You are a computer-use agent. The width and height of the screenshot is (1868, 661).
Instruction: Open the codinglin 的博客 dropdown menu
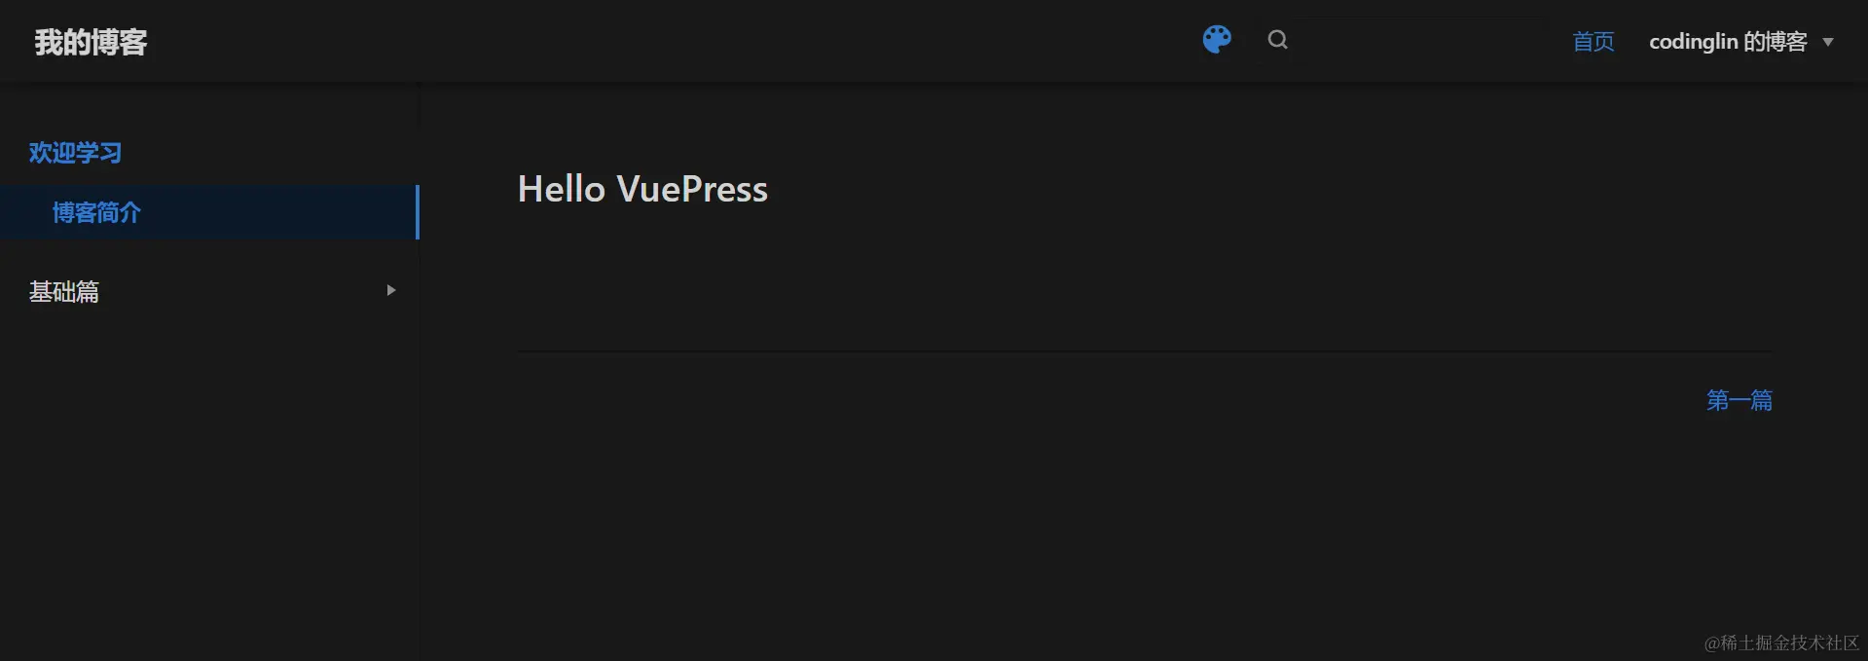click(x=1727, y=42)
